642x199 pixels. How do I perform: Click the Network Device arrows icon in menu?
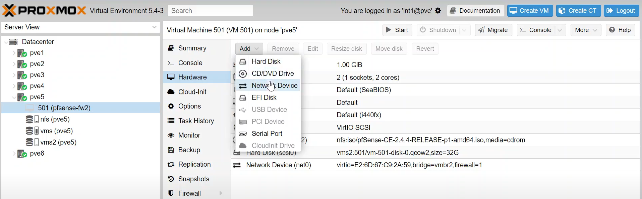243,86
